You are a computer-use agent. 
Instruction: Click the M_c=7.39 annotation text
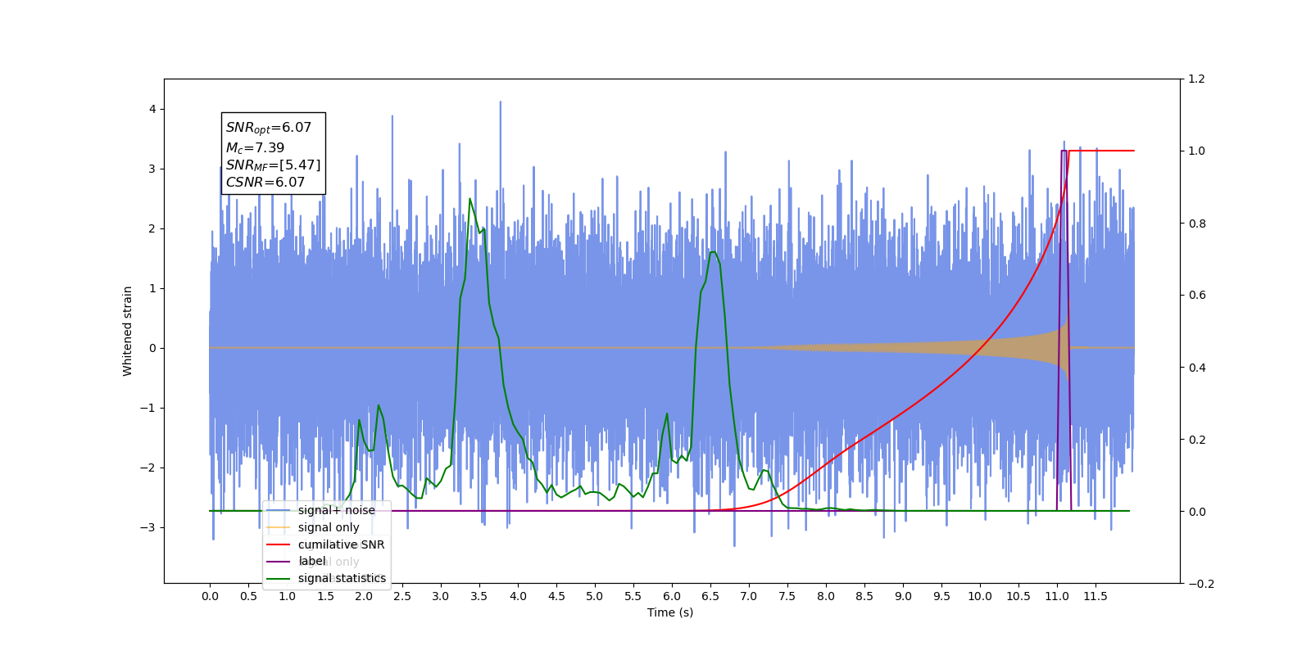(x=256, y=148)
